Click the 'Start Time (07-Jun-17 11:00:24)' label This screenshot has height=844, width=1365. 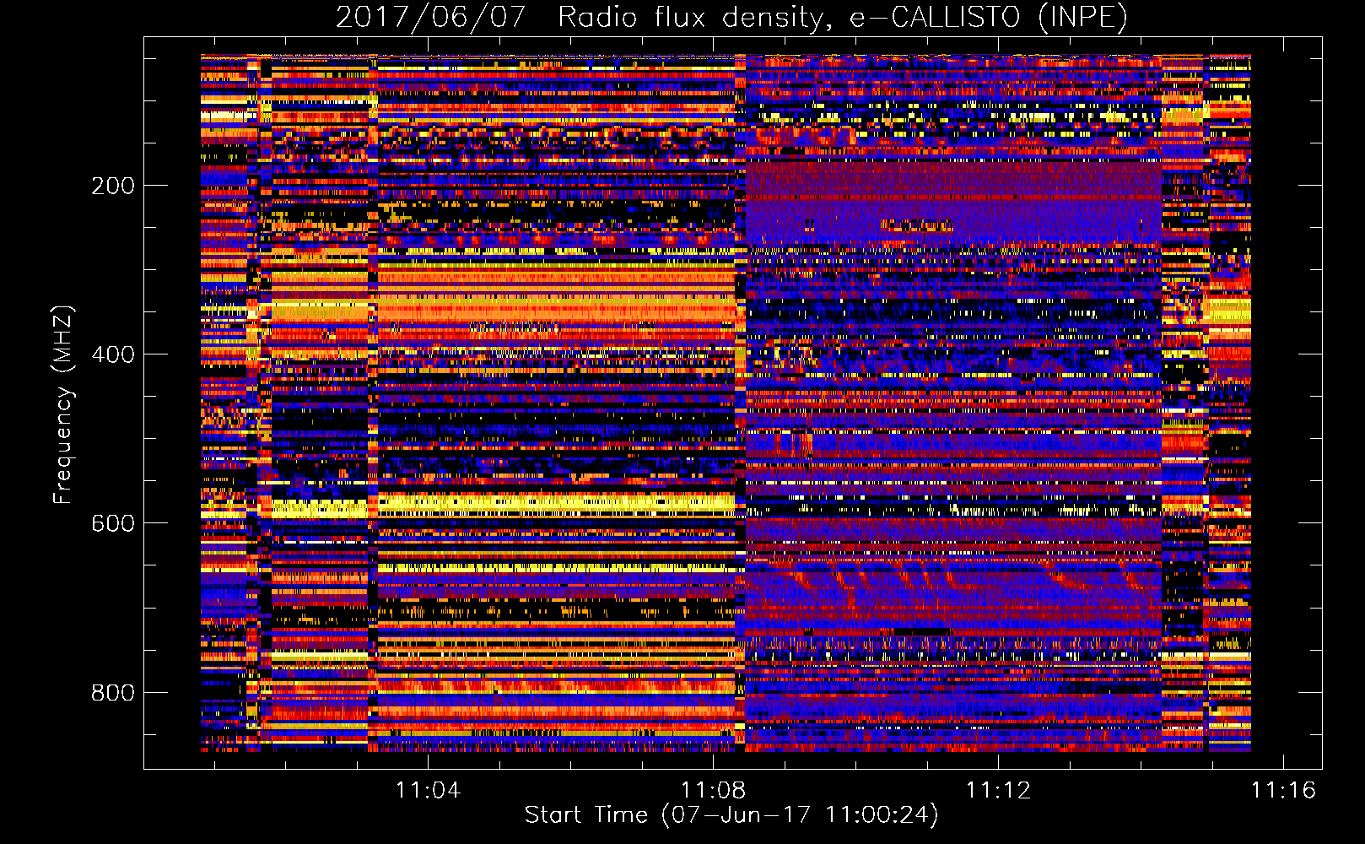click(731, 815)
